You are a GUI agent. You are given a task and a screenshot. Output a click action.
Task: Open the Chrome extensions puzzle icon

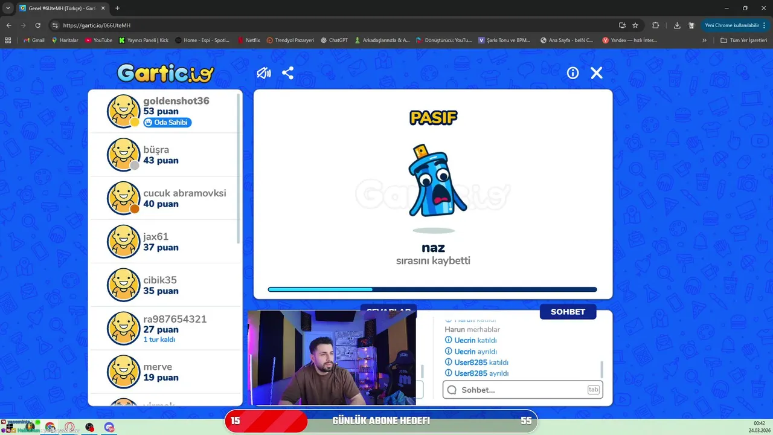pos(655,25)
